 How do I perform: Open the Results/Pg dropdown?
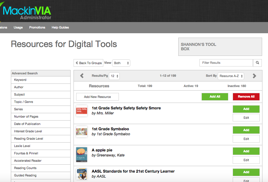pyautogui.click(x=114, y=76)
